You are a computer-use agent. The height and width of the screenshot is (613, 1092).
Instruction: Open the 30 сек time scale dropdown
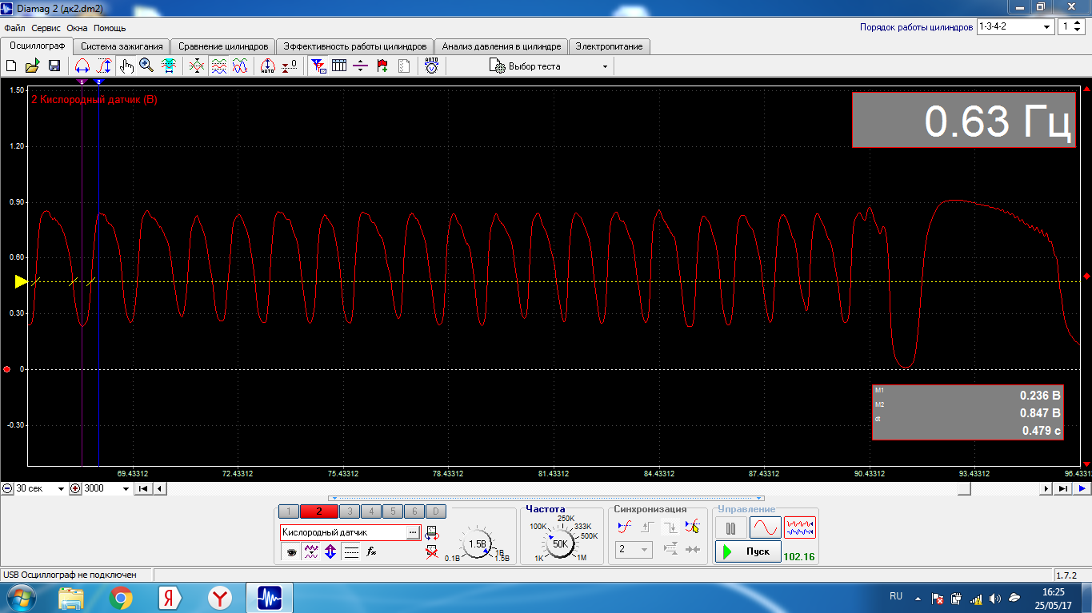[x=40, y=488]
